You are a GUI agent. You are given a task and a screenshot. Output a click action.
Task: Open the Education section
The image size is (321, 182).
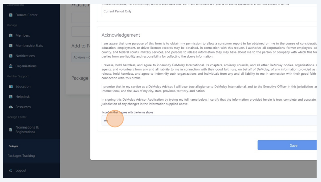tap(23, 86)
